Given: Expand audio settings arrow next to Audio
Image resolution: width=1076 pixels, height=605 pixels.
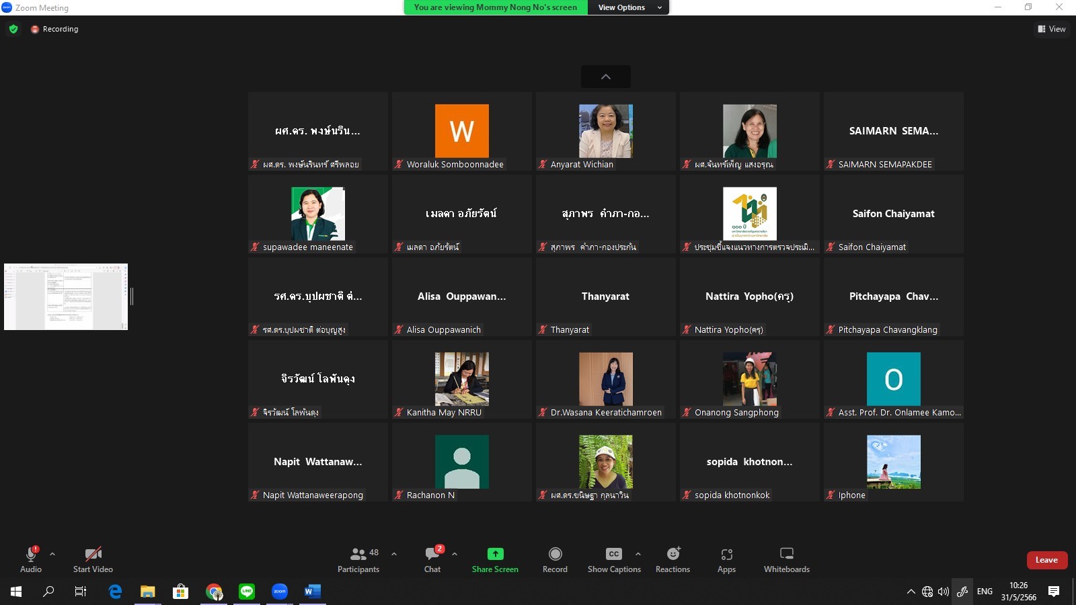Looking at the screenshot, I should [x=52, y=554].
